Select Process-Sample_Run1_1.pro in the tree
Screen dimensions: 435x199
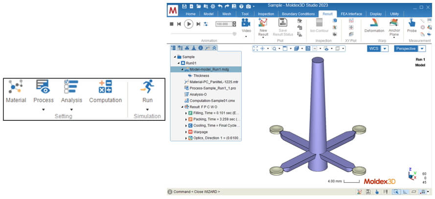tap(213, 88)
